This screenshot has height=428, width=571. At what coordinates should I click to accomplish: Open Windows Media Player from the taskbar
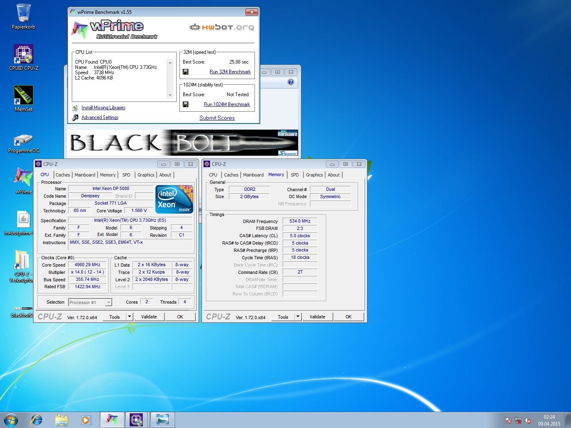86,420
